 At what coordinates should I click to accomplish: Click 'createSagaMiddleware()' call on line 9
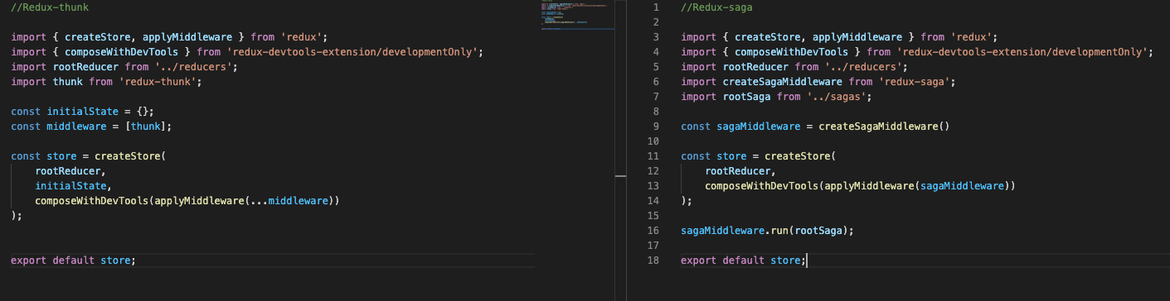[x=884, y=127]
